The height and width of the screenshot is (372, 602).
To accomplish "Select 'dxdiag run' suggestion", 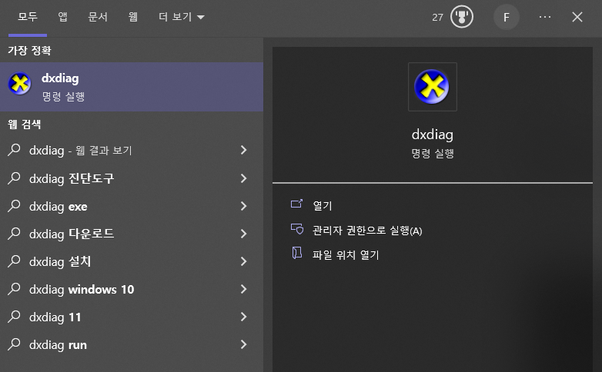I will (132, 344).
